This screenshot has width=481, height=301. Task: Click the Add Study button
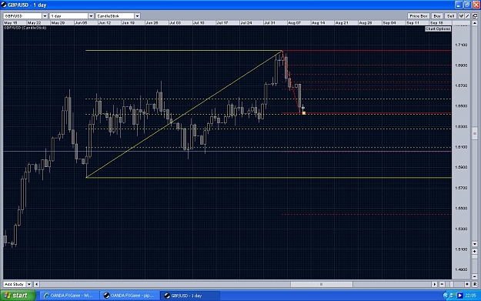coord(15,284)
